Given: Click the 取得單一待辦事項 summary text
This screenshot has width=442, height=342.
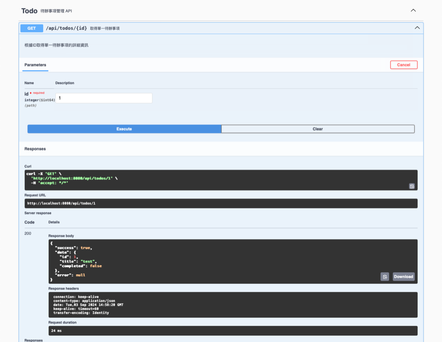Looking at the screenshot, I should coord(105,28).
